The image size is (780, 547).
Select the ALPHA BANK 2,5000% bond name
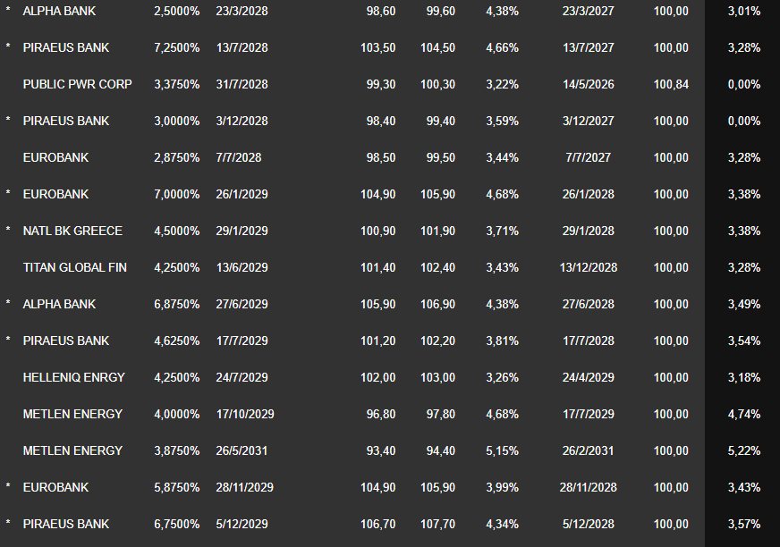pyautogui.click(x=59, y=11)
